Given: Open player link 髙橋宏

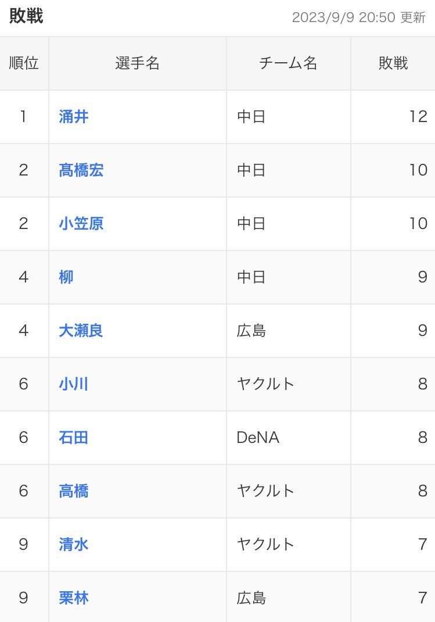Looking at the screenshot, I should (x=81, y=170).
